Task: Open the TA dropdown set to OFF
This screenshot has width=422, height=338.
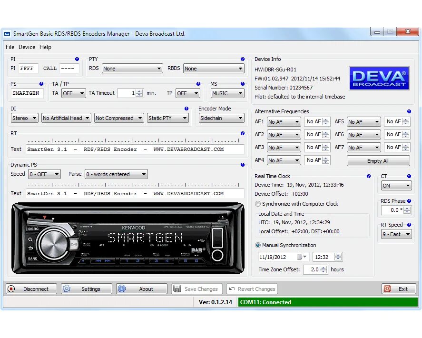Action: point(73,93)
